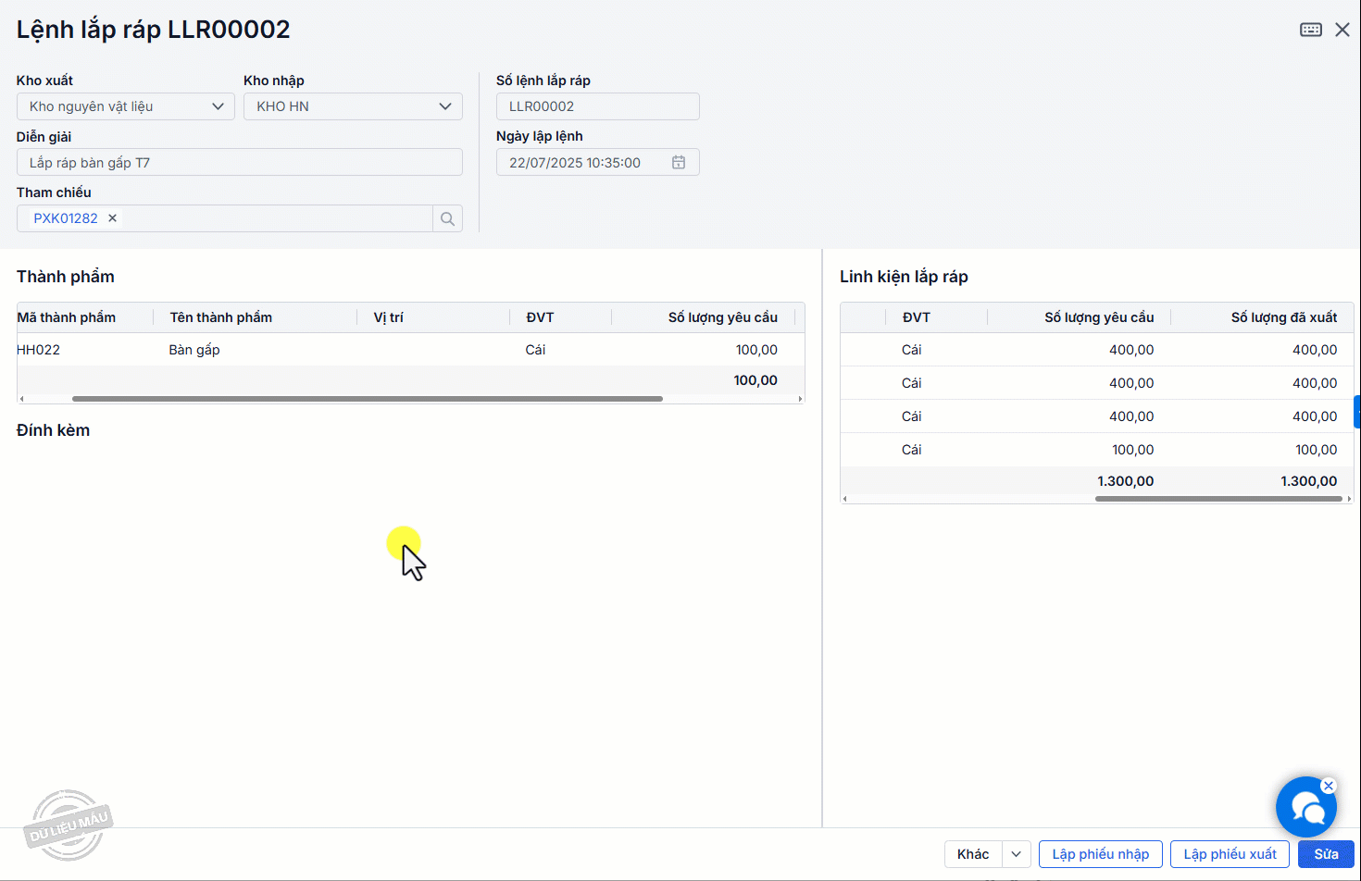Remove the PXK01282 reference tag
Image resolution: width=1361 pixels, height=881 pixels.
[x=113, y=218]
